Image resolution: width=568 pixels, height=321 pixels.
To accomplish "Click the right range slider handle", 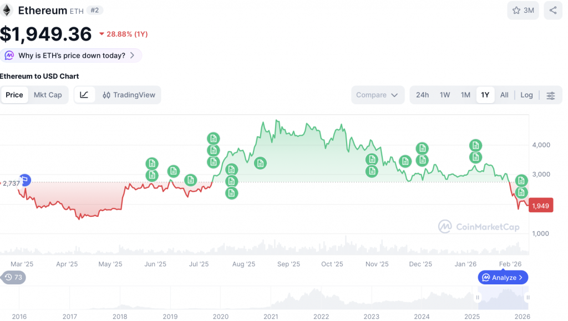I will coord(527,298).
